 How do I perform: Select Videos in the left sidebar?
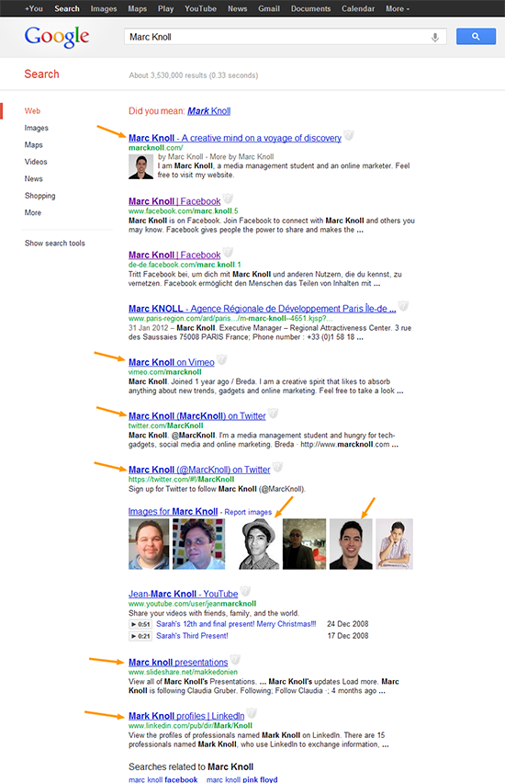pos(36,162)
